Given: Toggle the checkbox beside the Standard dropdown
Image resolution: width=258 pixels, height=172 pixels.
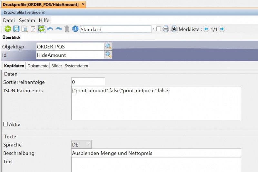Looking at the screenshot, I should 159,29.
